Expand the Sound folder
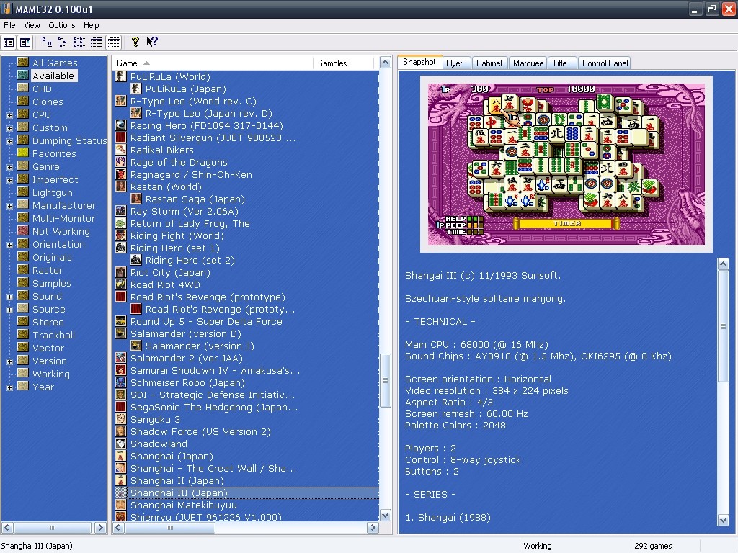Image resolution: width=738 pixels, height=553 pixels. [9, 297]
